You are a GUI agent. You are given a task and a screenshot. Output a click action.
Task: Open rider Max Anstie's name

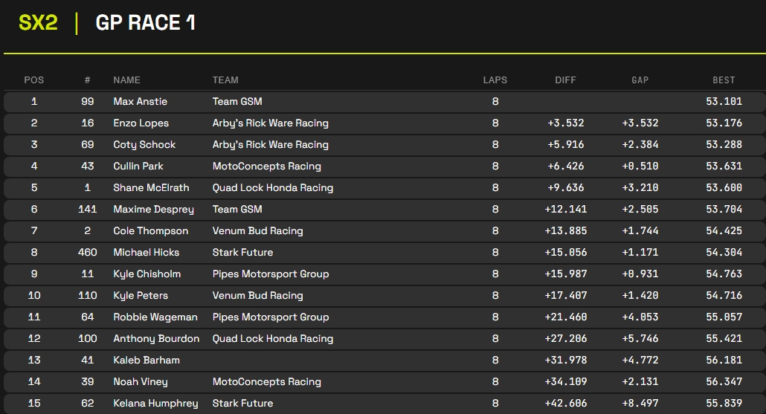[140, 101]
